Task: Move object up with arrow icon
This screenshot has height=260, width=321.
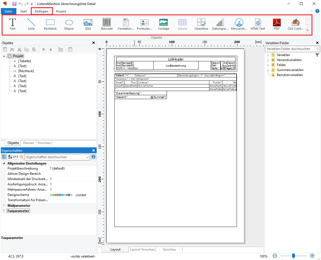Action: (x=43, y=50)
